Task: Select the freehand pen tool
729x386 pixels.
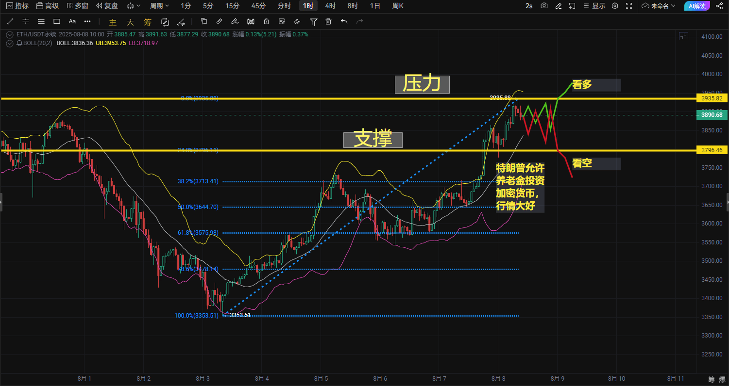Action: pyautogui.click(x=235, y=21)
